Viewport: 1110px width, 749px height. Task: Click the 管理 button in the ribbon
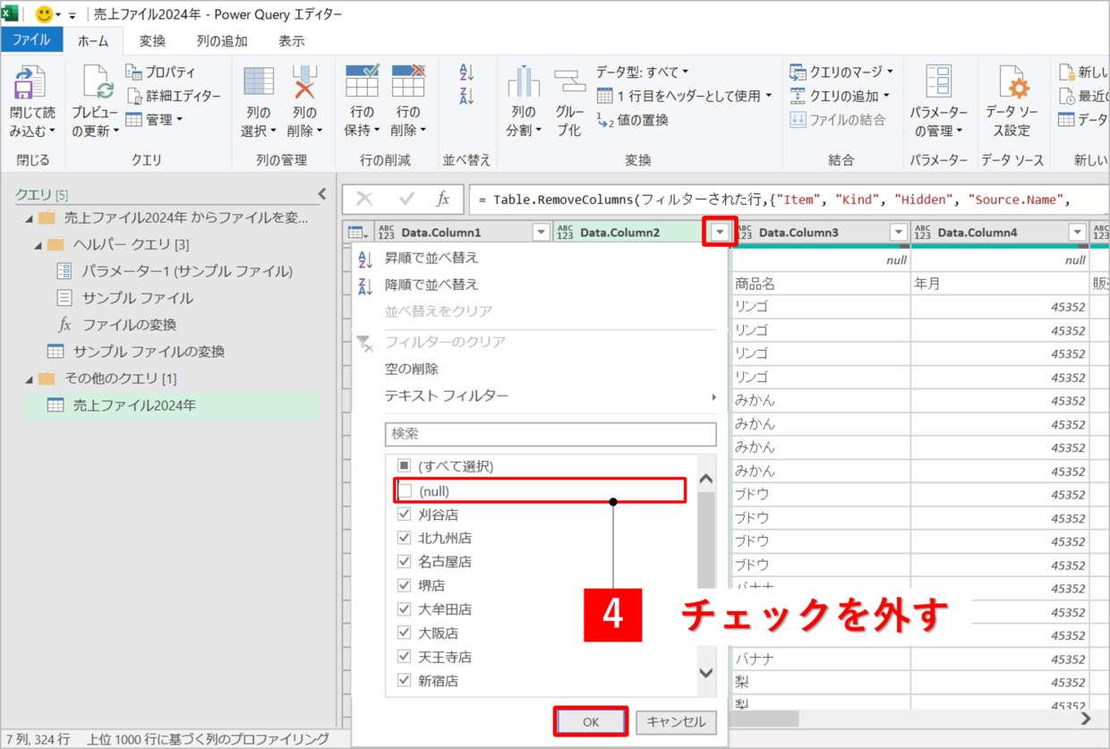click(154, 120)
